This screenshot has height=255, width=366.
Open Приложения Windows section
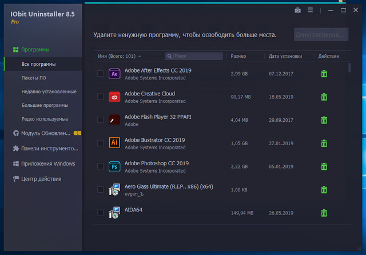click(48, 164)
